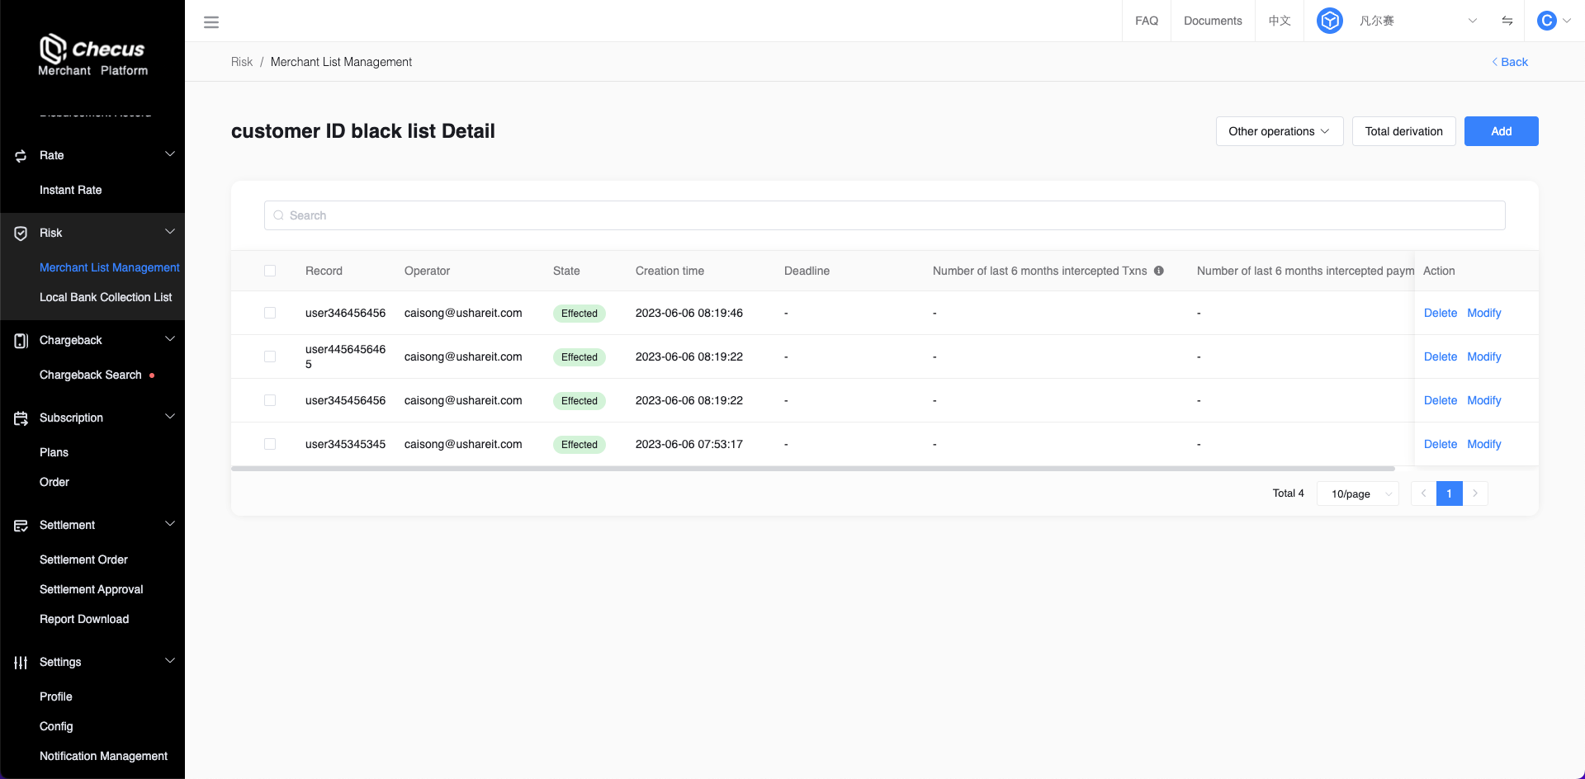Click the hamburger menu collapse icon

pos(211,22)
